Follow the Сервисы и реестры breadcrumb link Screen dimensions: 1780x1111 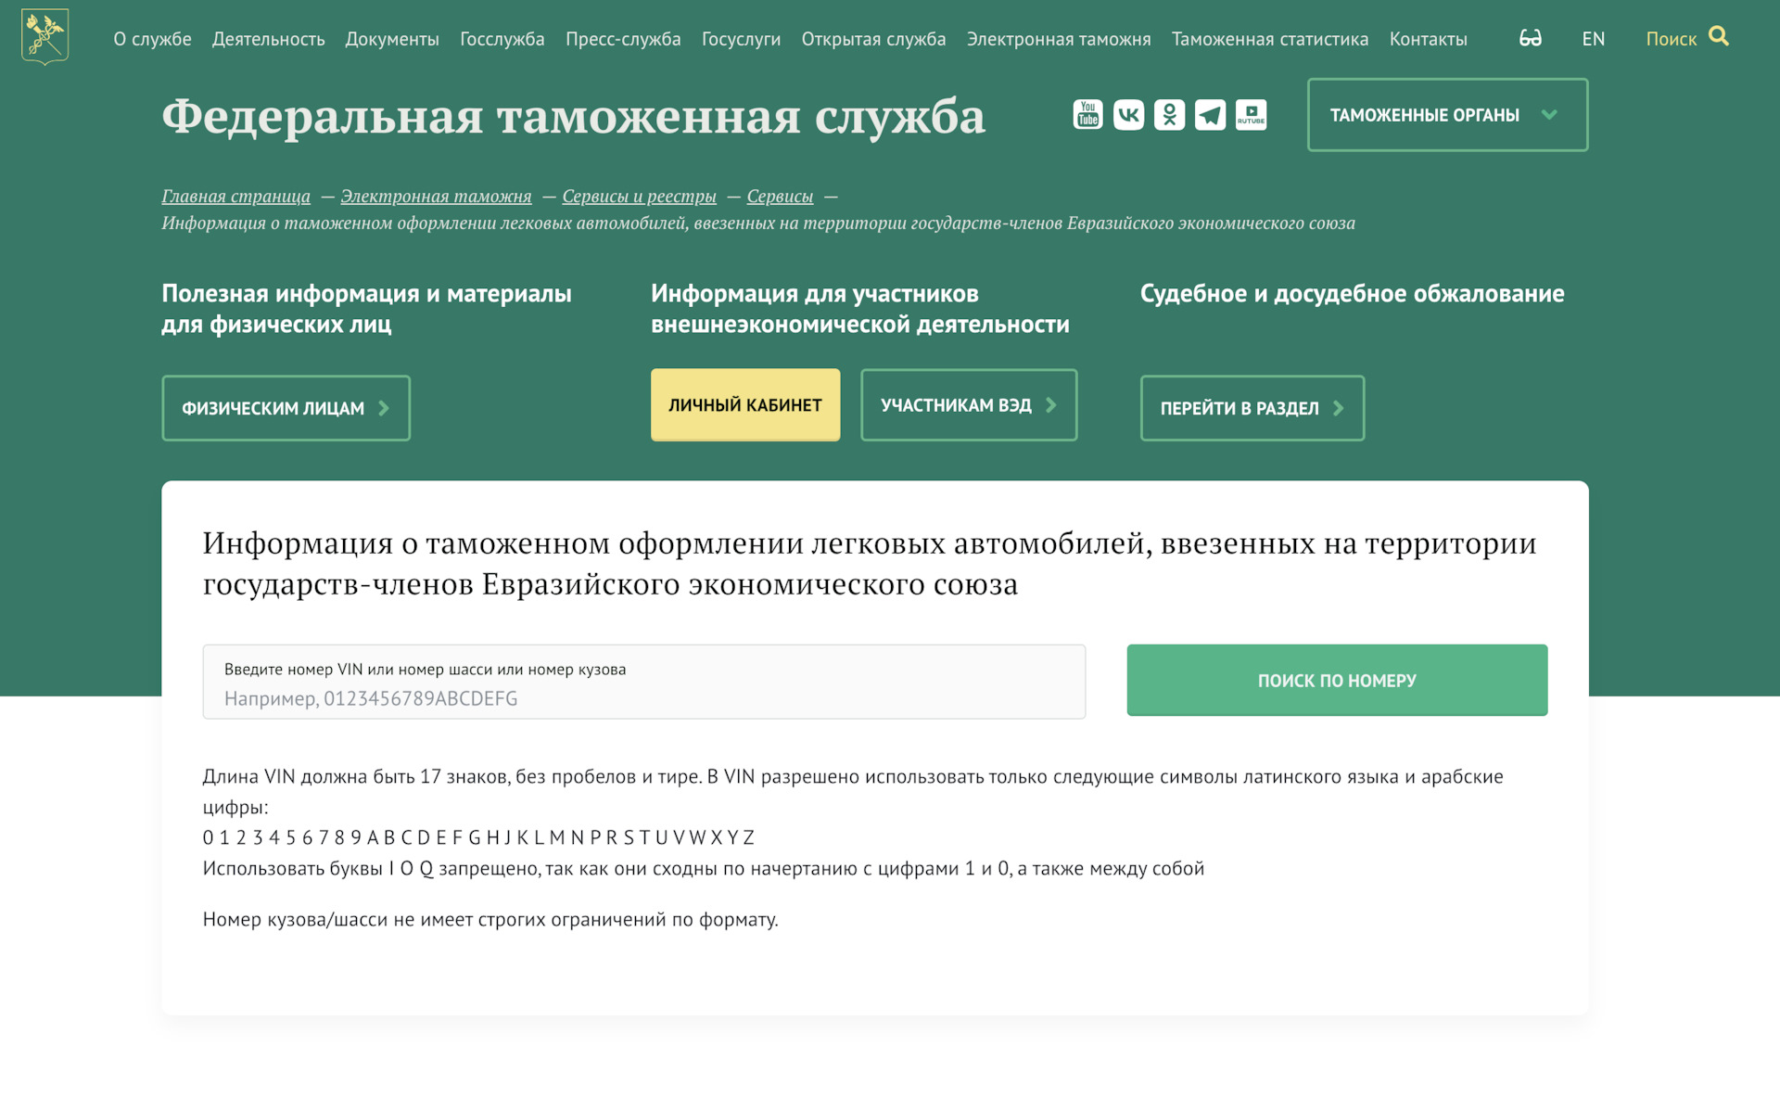pyautogui.click(x=639, y=196)
